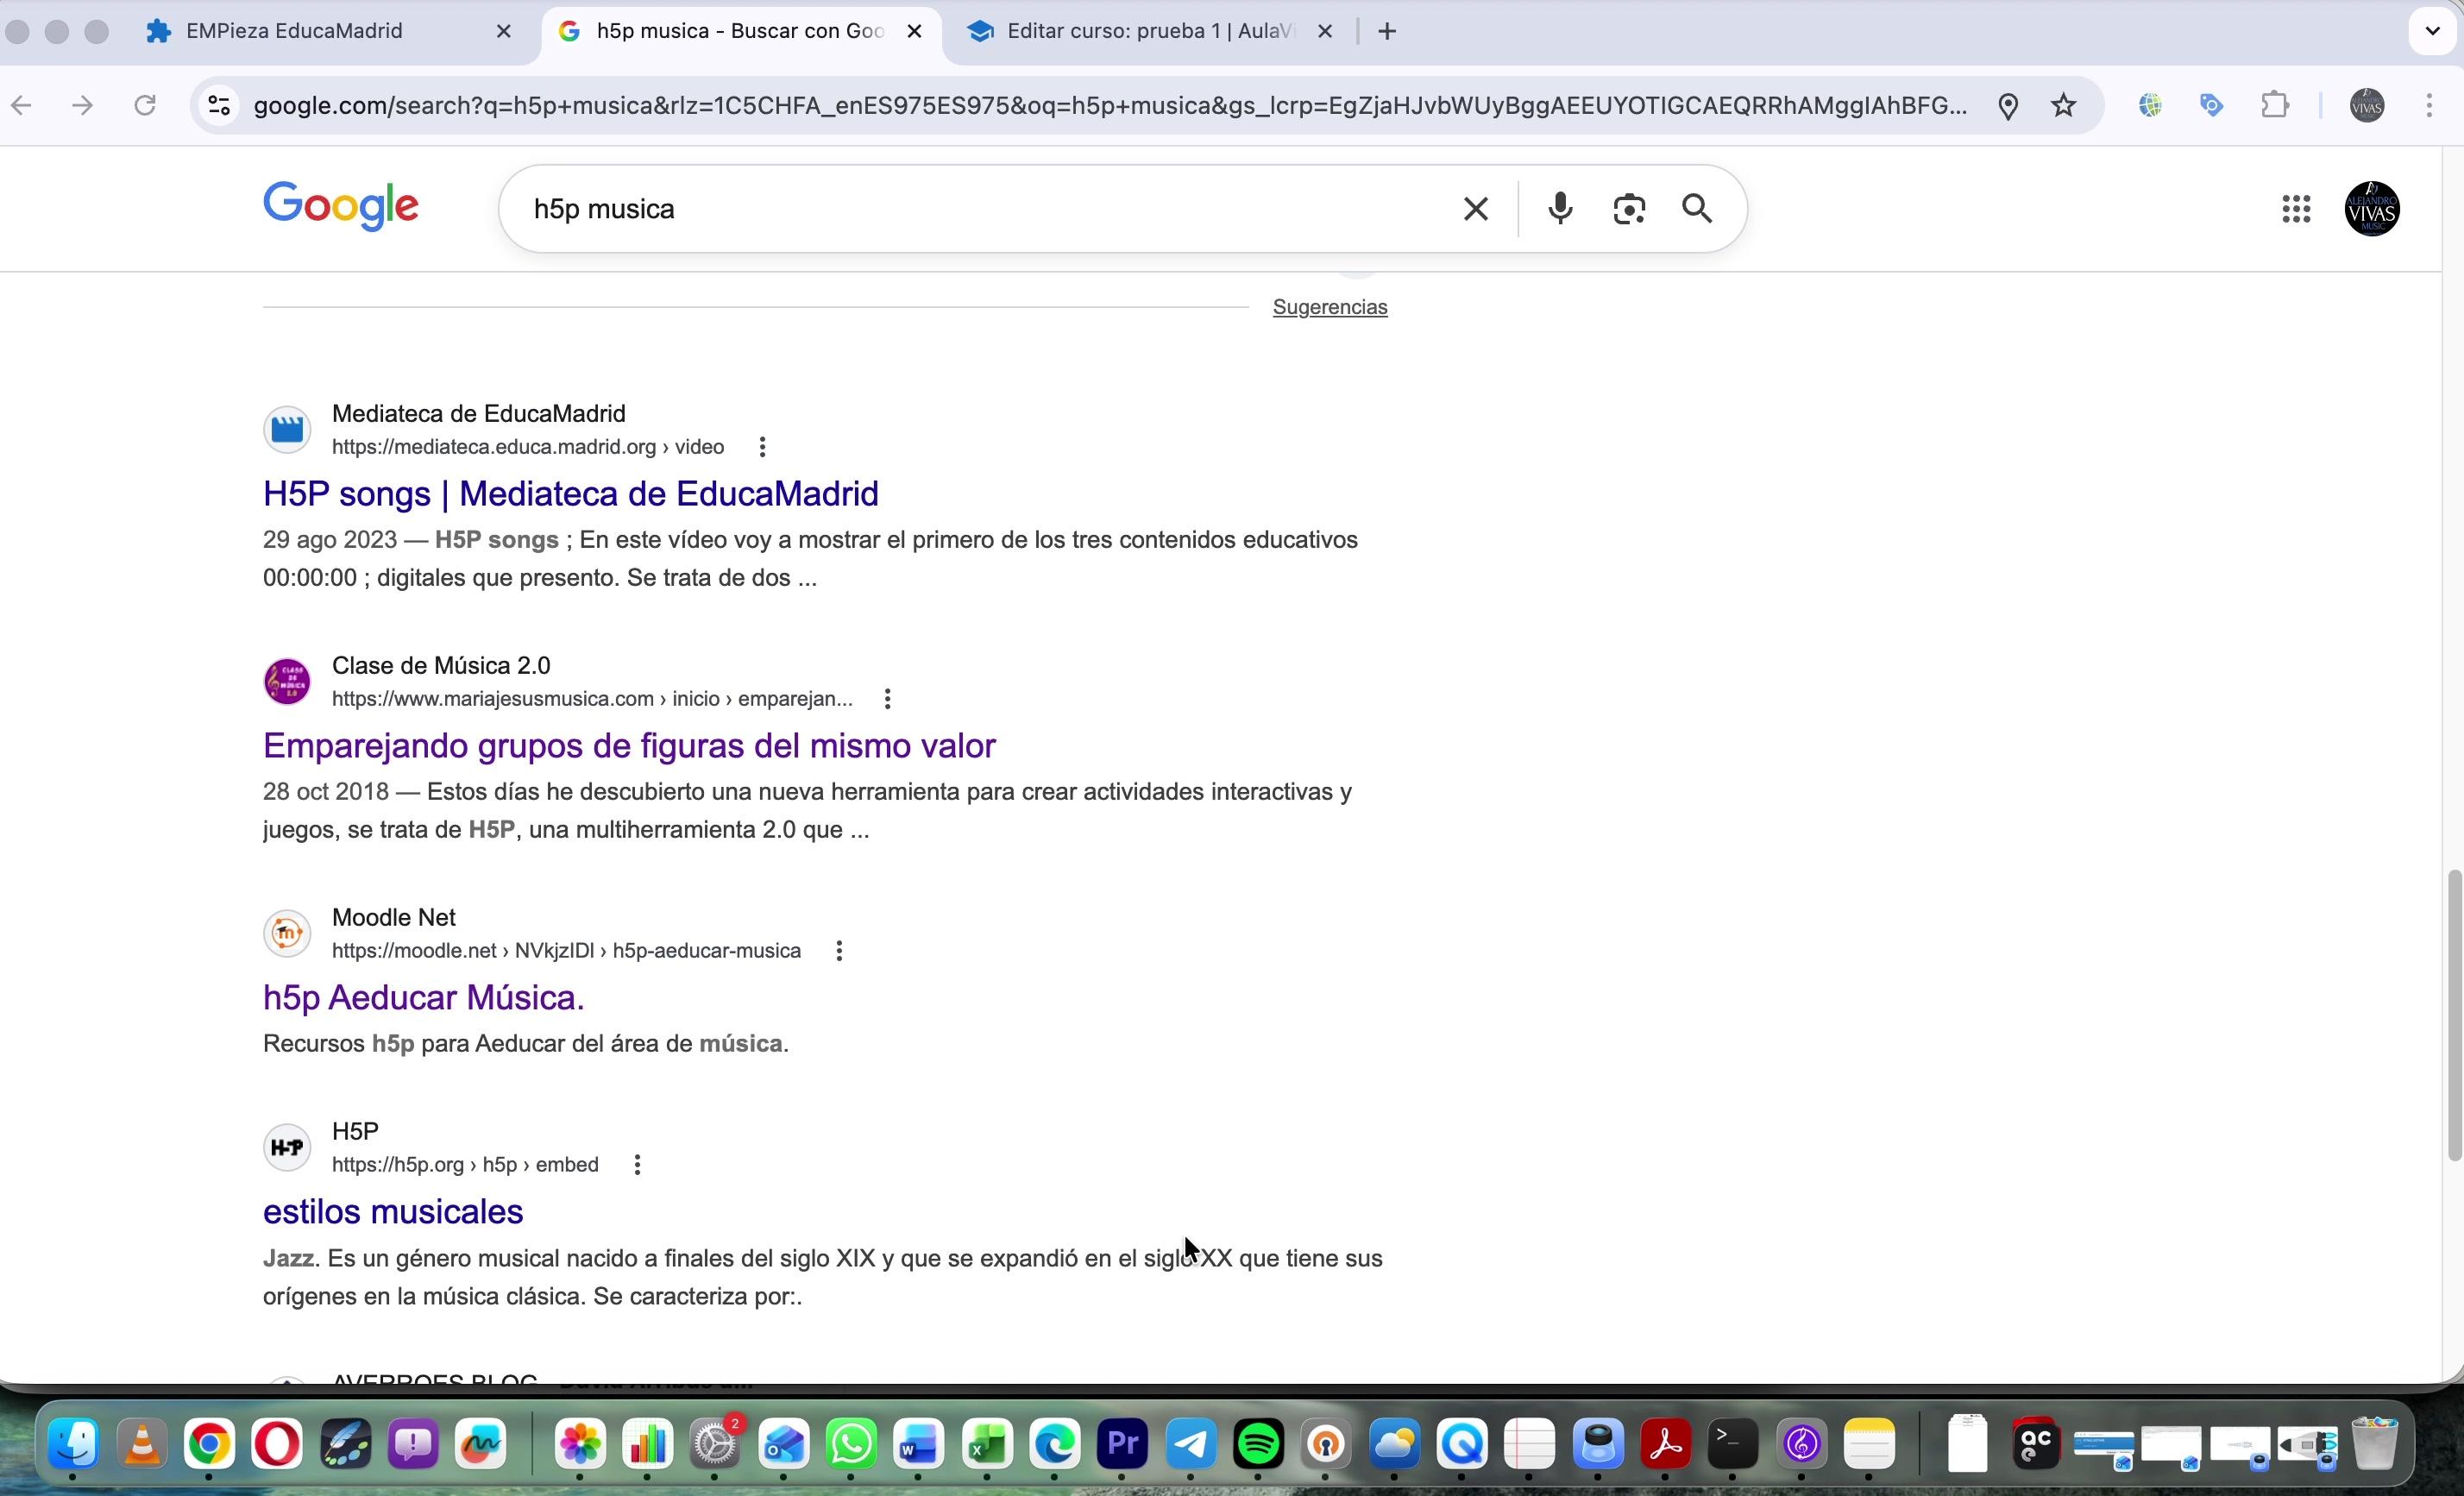Click the voice search microphone icon

tap(1560, 209)
